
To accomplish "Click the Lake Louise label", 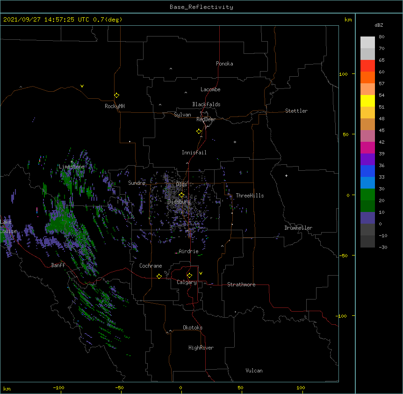I will pyautogui.click(x=8, y=226).
